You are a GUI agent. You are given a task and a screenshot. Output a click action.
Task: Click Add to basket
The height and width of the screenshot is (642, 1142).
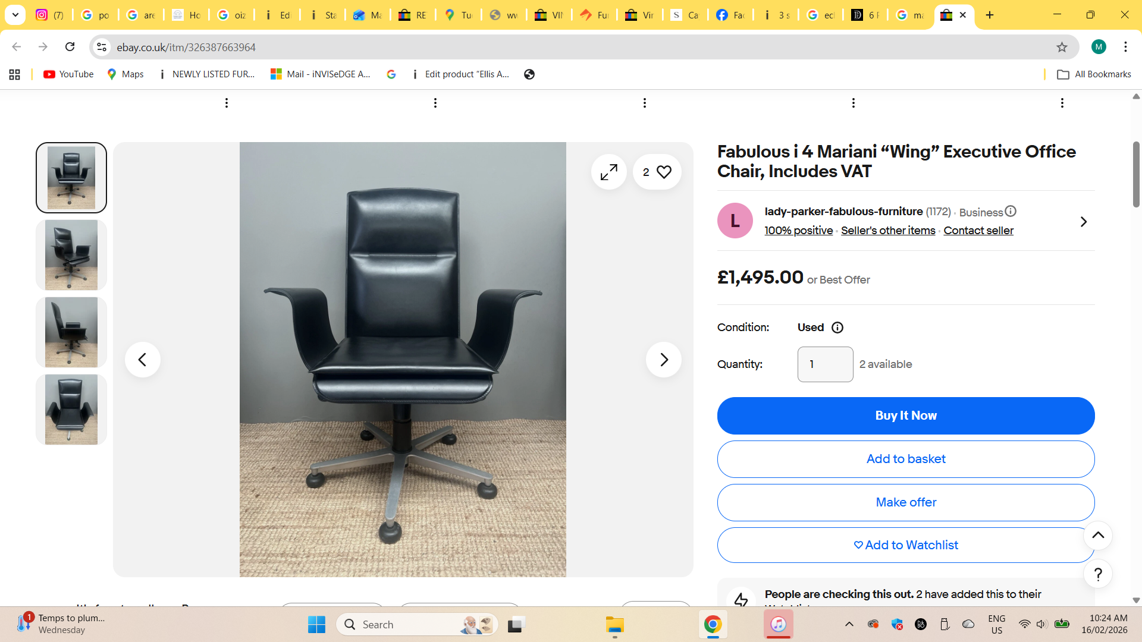[x=906, y=459]
